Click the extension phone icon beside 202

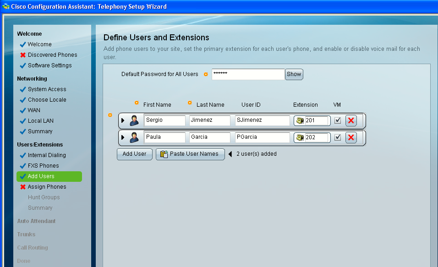300,138
